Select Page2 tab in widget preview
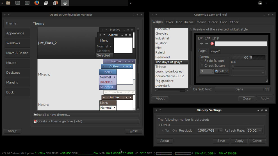278x156 pixels. pyautogui.click(x=215, y=51)
